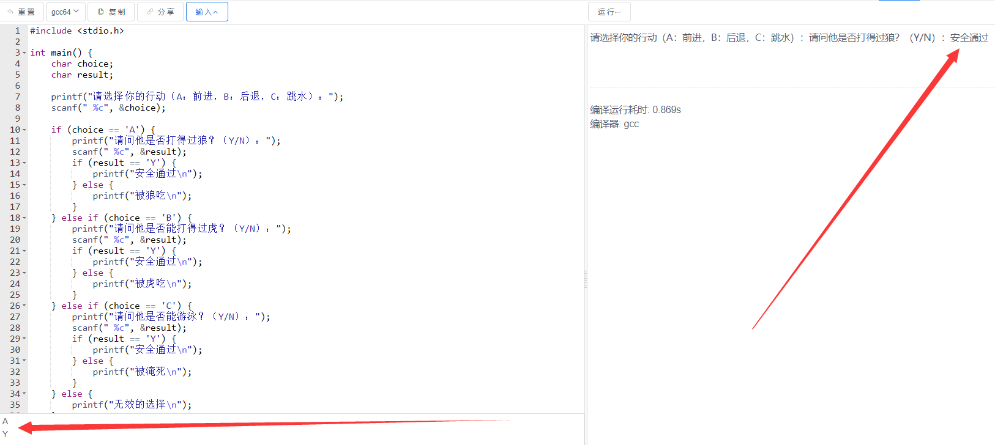995x445 pixels.
Task: Click the reset icon beside 重置
Action: coord(10,12)
